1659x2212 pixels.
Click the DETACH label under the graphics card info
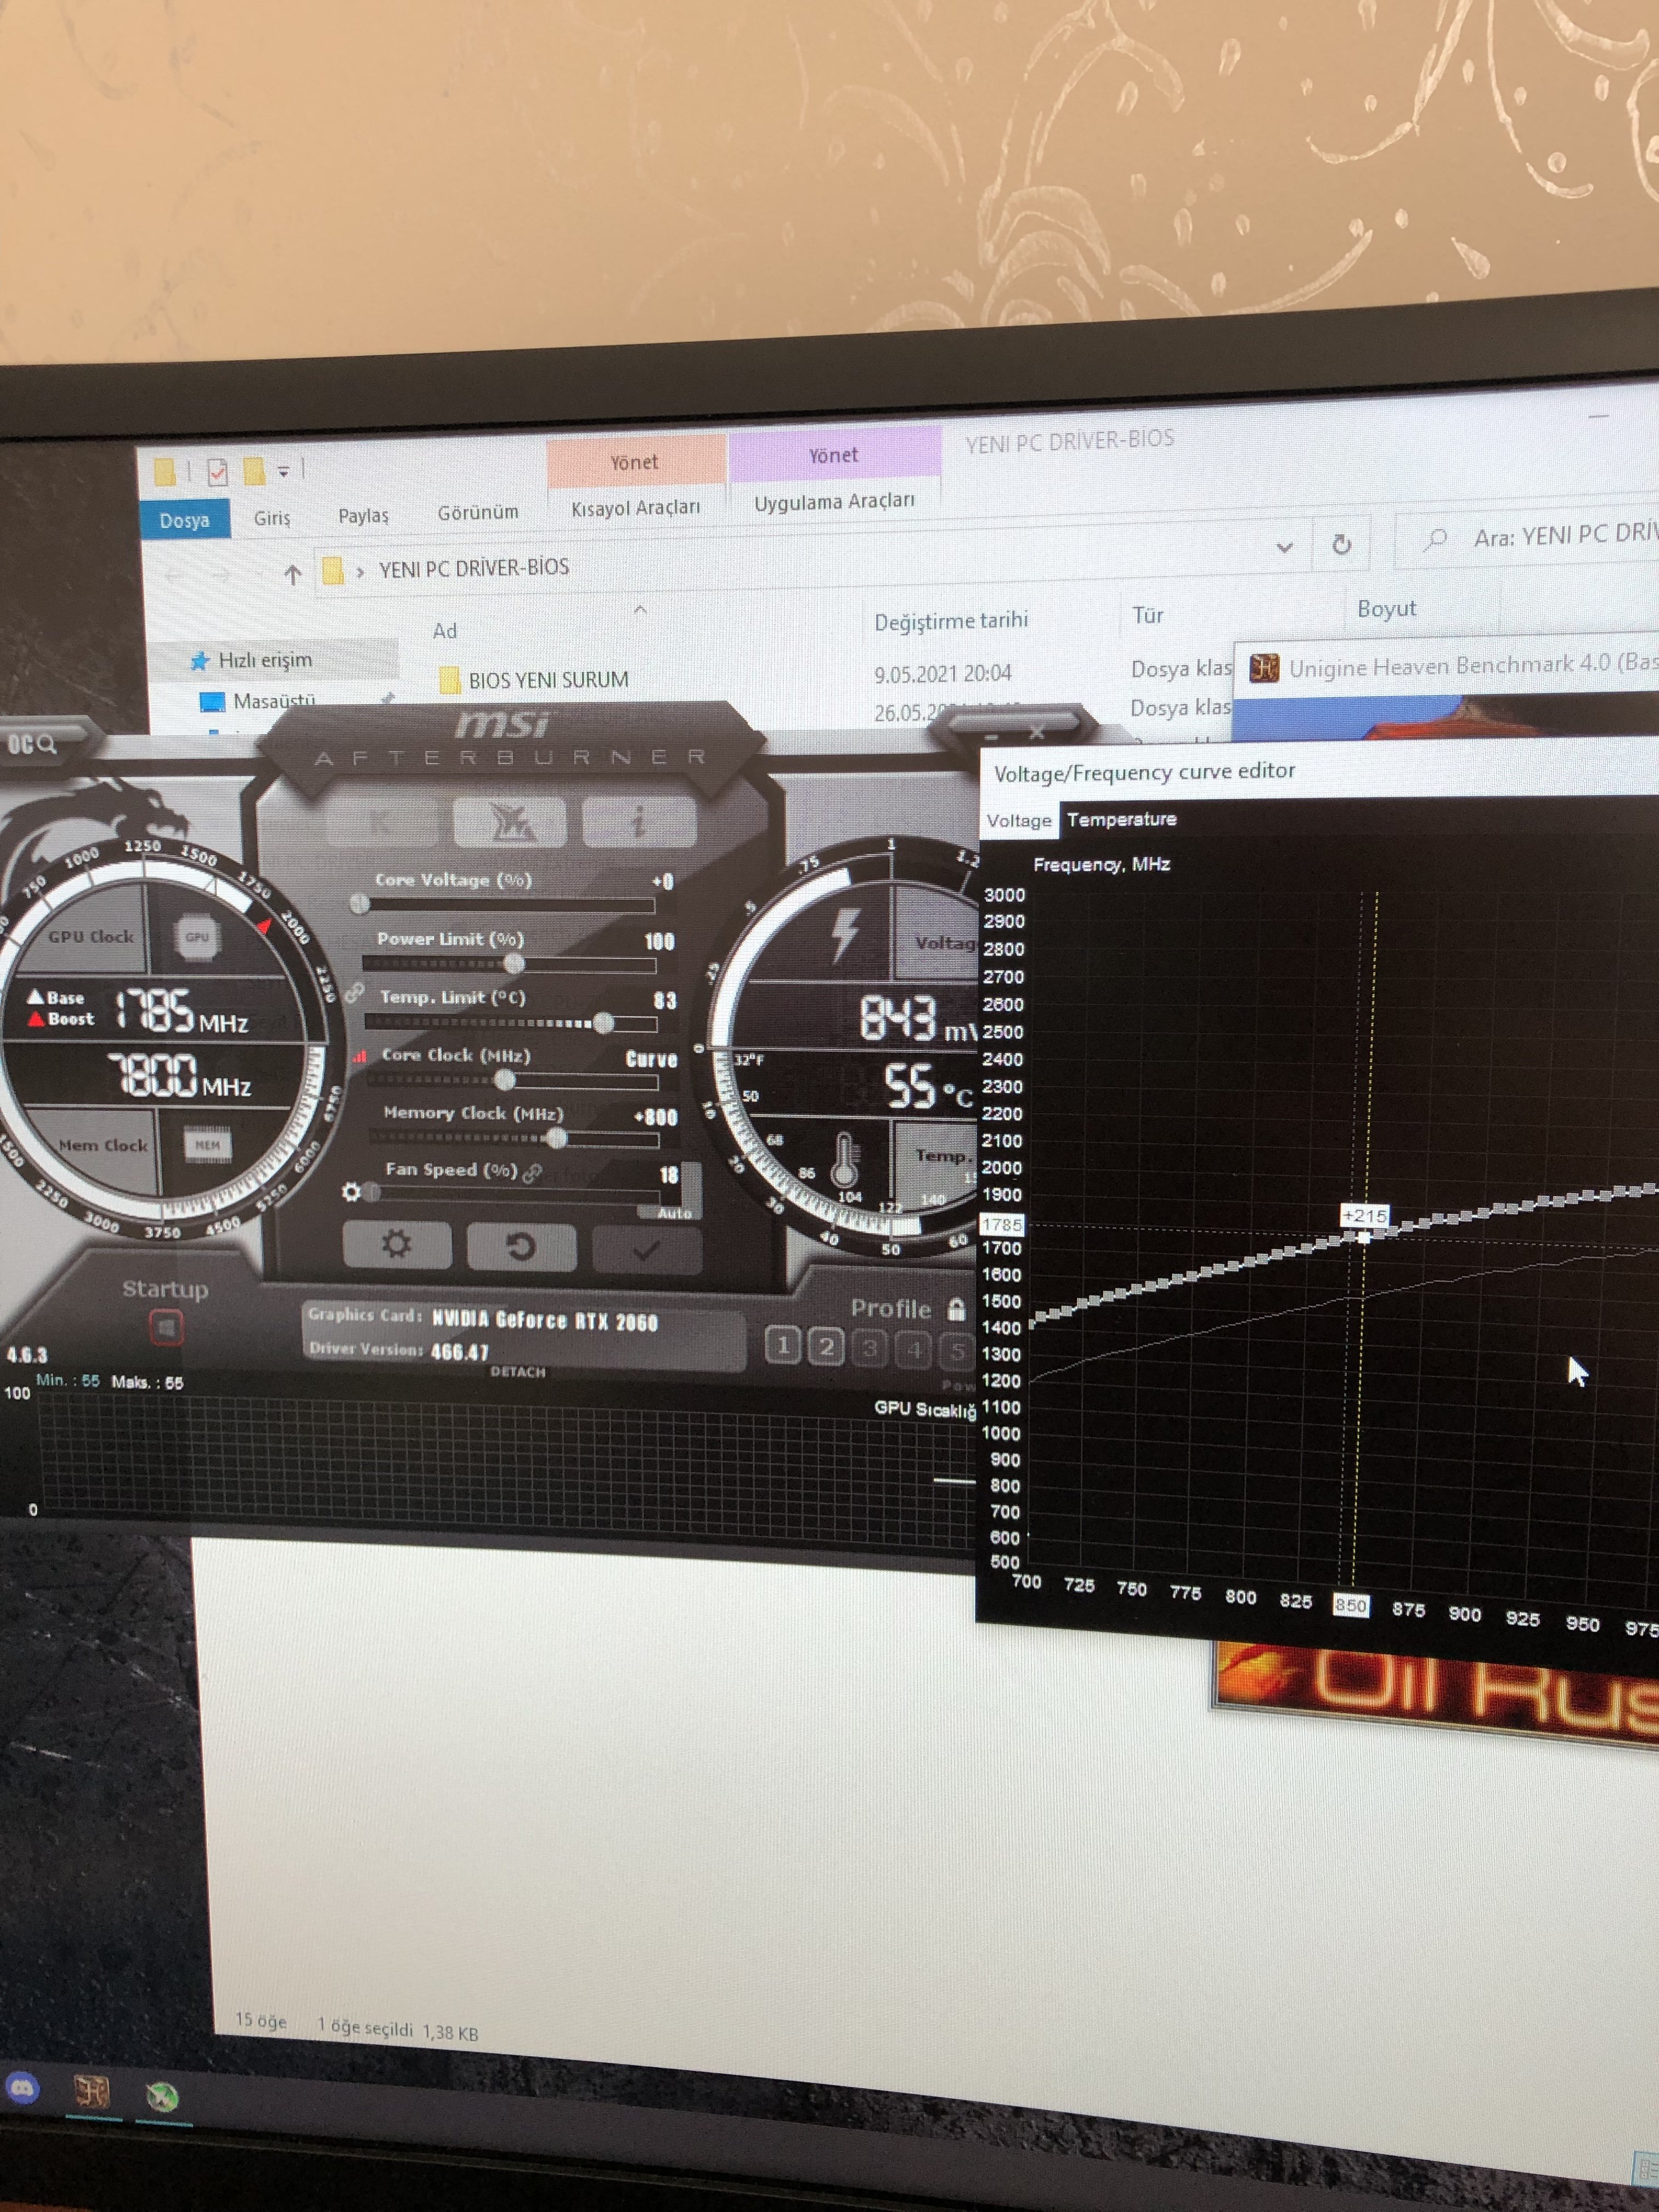point(518,1372)
